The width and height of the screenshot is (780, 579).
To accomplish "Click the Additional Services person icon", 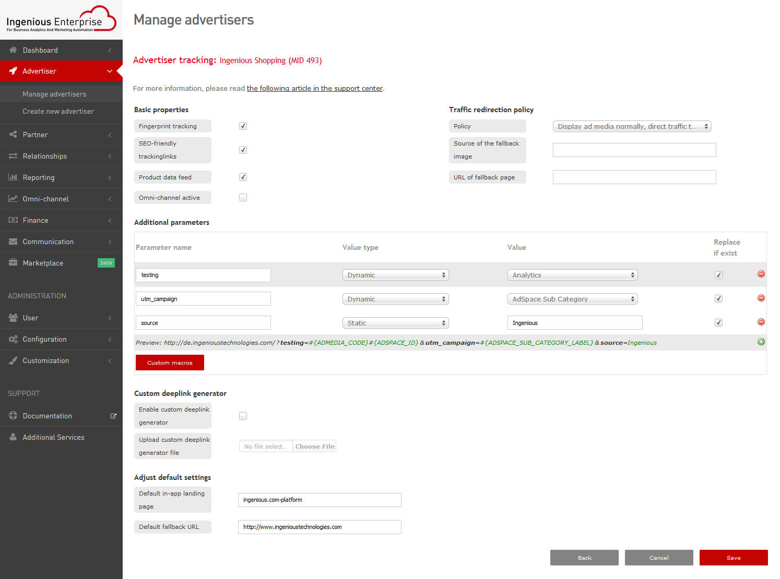I will click(13, 437).
